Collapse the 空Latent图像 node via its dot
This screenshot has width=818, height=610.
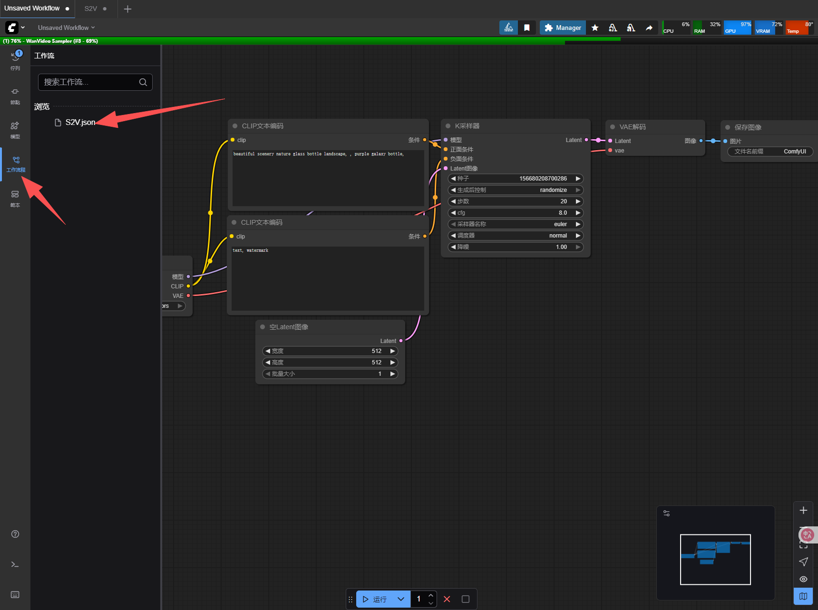pyautogui.click(x=263, y=327)
